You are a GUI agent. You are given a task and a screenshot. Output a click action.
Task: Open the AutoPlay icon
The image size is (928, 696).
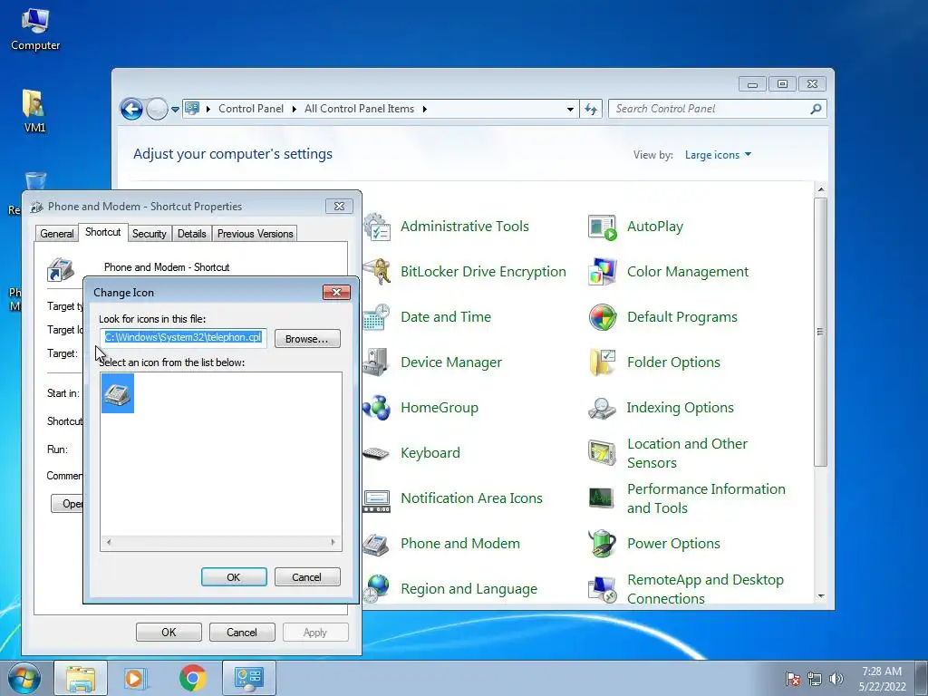pyautogui.click(x=603, y=227)
